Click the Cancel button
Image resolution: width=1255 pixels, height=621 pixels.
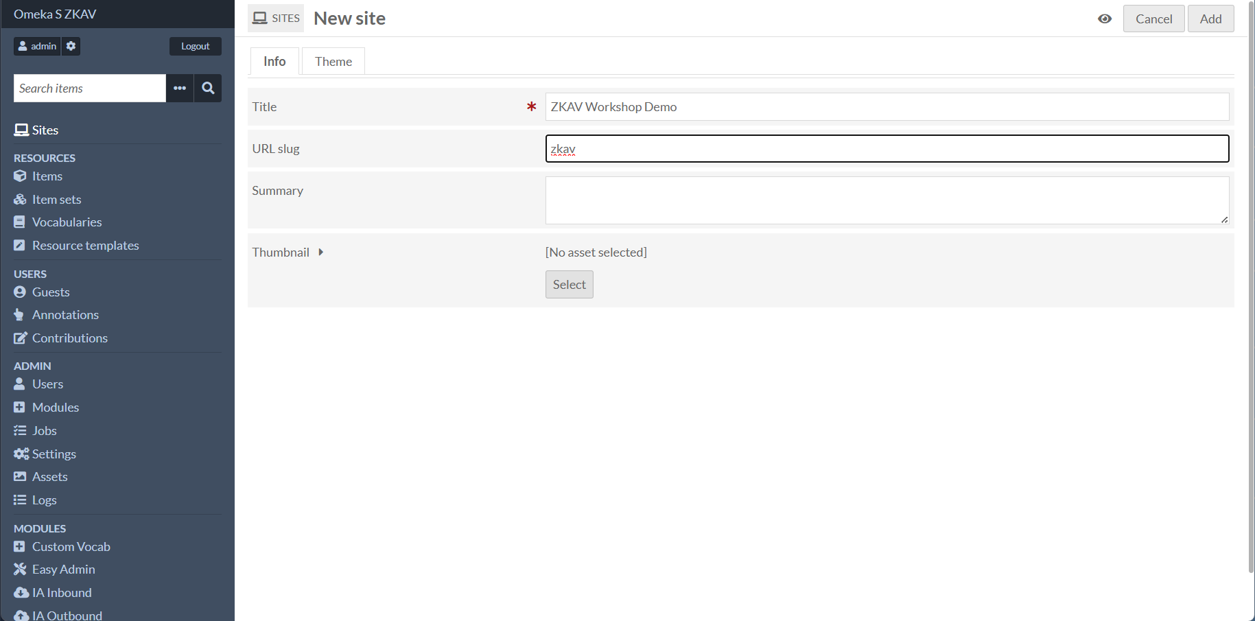pyautogui.click(x=1153, y=19)
